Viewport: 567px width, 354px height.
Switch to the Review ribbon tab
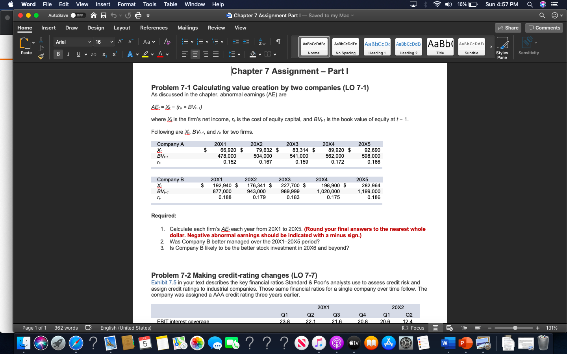click(216, 28)
